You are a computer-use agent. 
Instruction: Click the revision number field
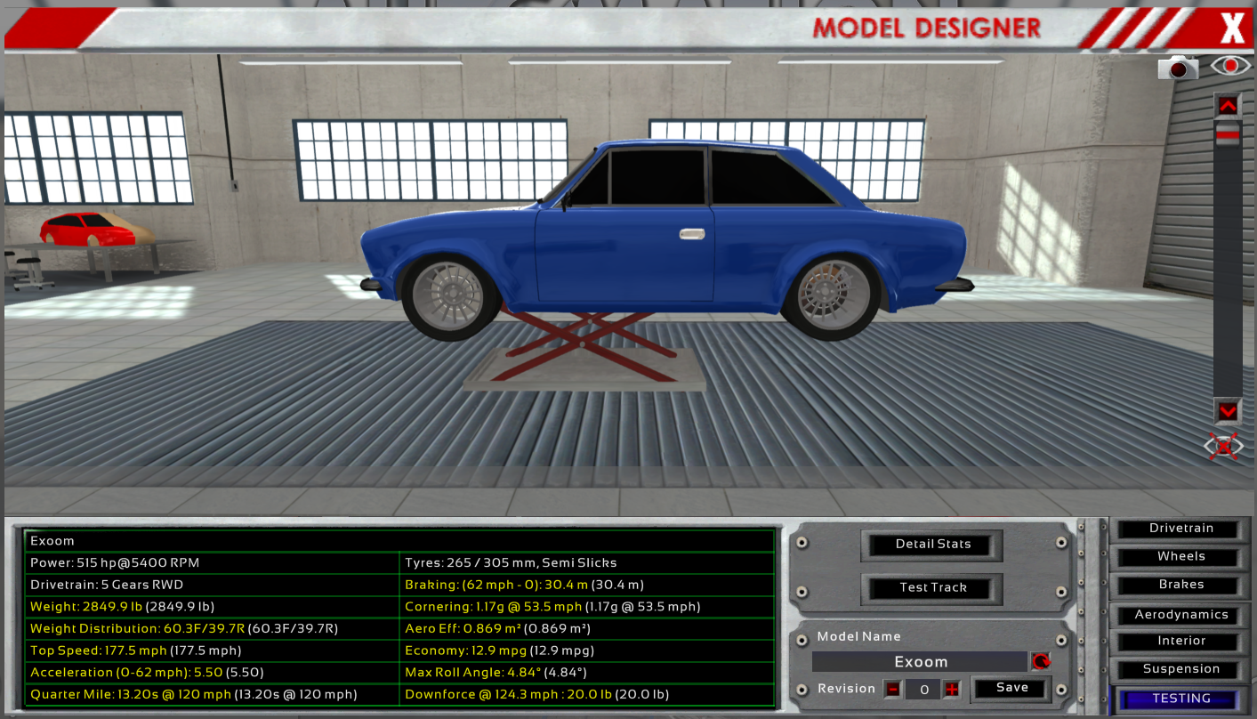click(923, 689)
